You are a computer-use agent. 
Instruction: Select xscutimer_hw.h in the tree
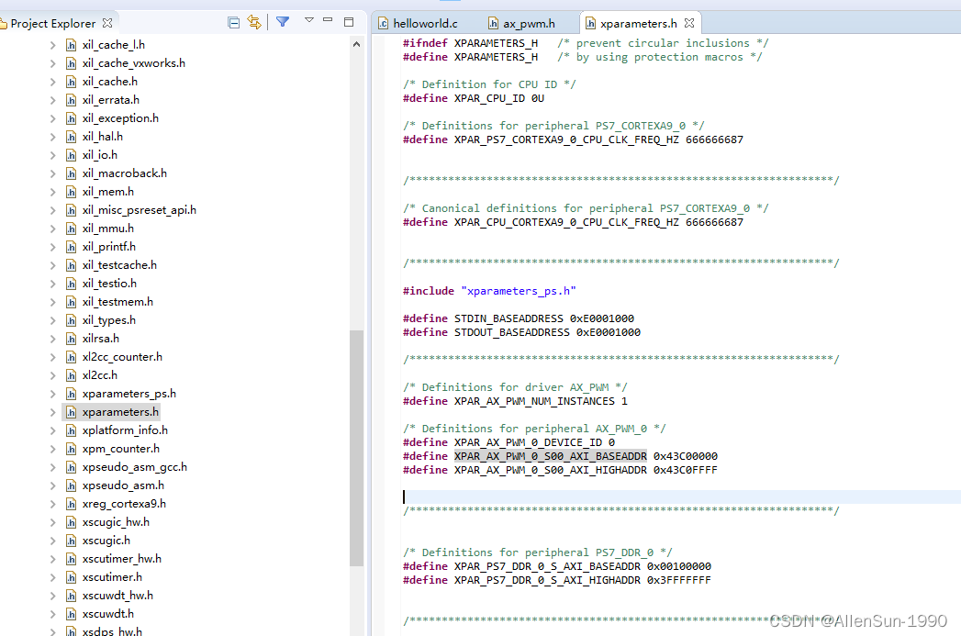122,559
